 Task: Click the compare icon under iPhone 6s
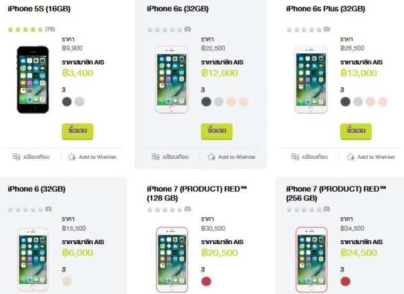click(156, 157)
